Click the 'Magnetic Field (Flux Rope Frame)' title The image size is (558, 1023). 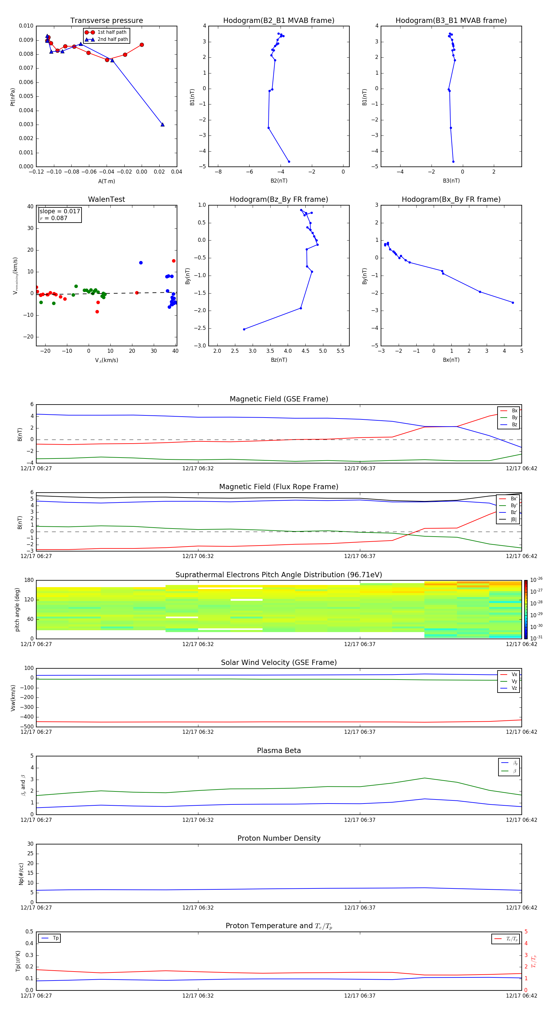[x=279, y=487]
